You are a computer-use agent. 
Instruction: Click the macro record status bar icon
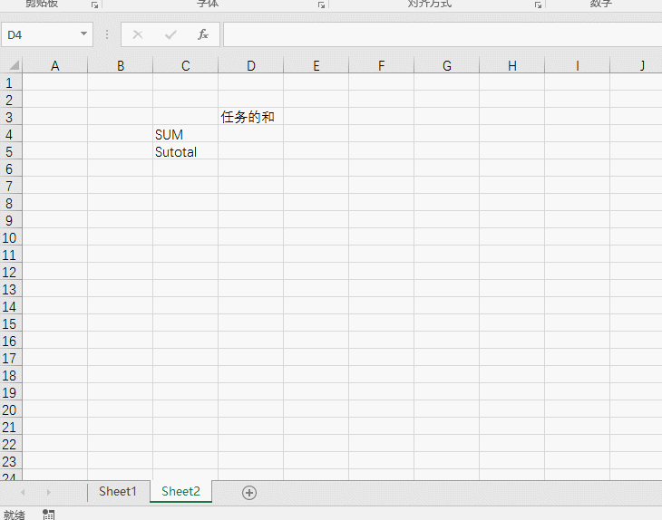click(x=49, y=515)
